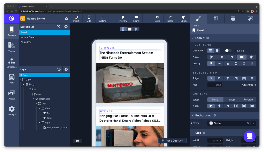Click the Width auto input field
The height and width of the screenshot is (152, 264).
tap(215, 140)
